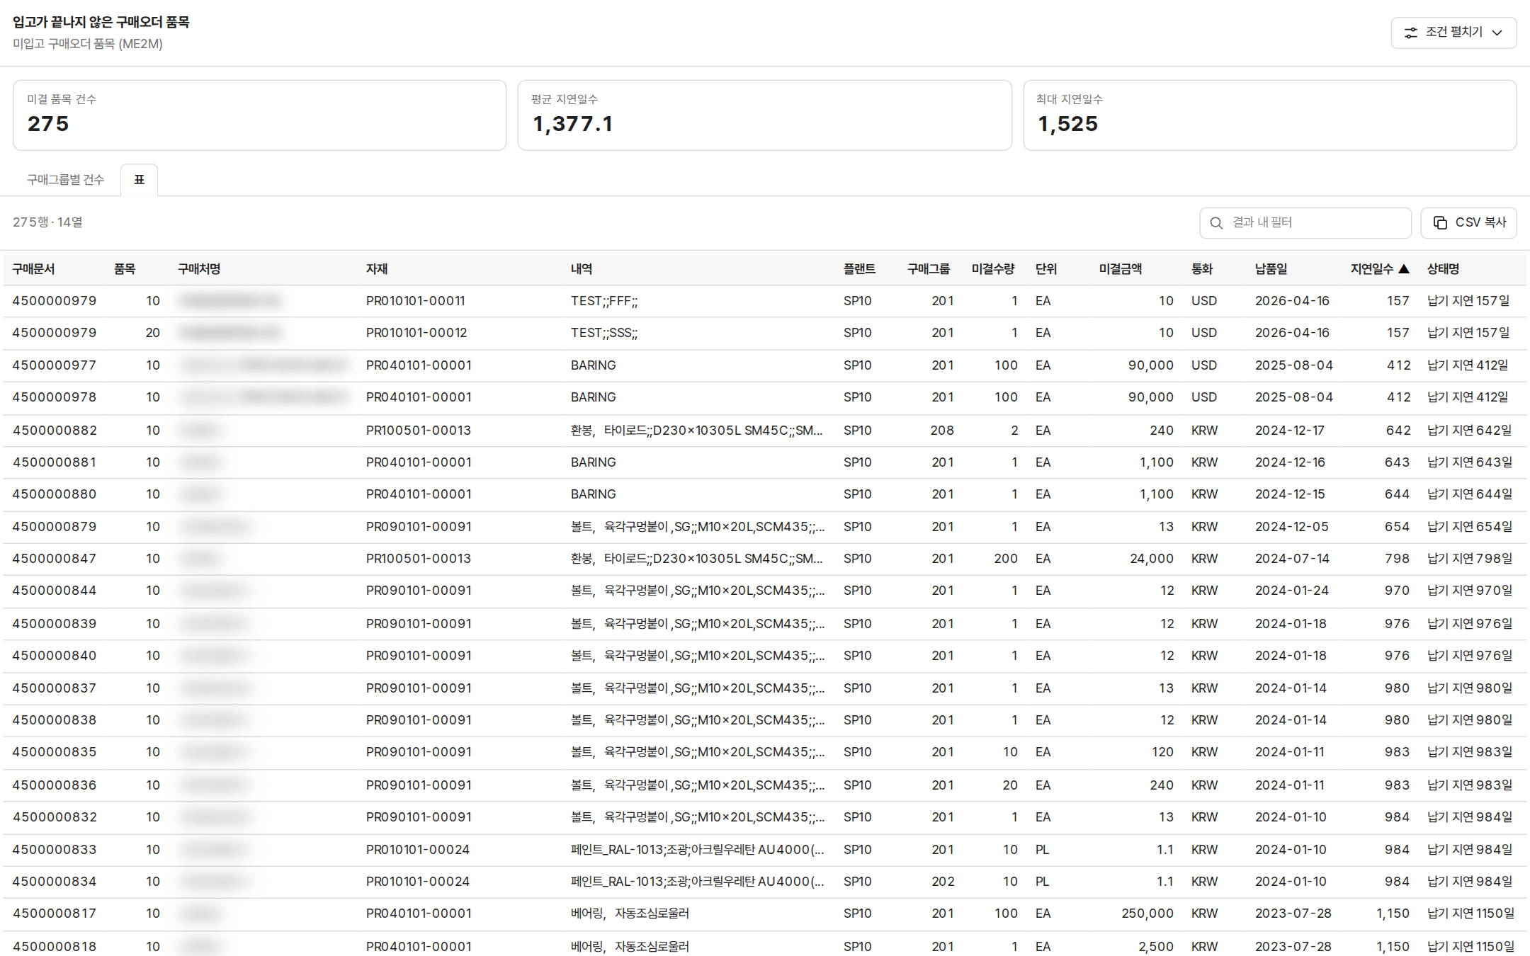Copy table with CSV 복사 button
This screenshot has width=1530, height=956.
[1468, 223]
